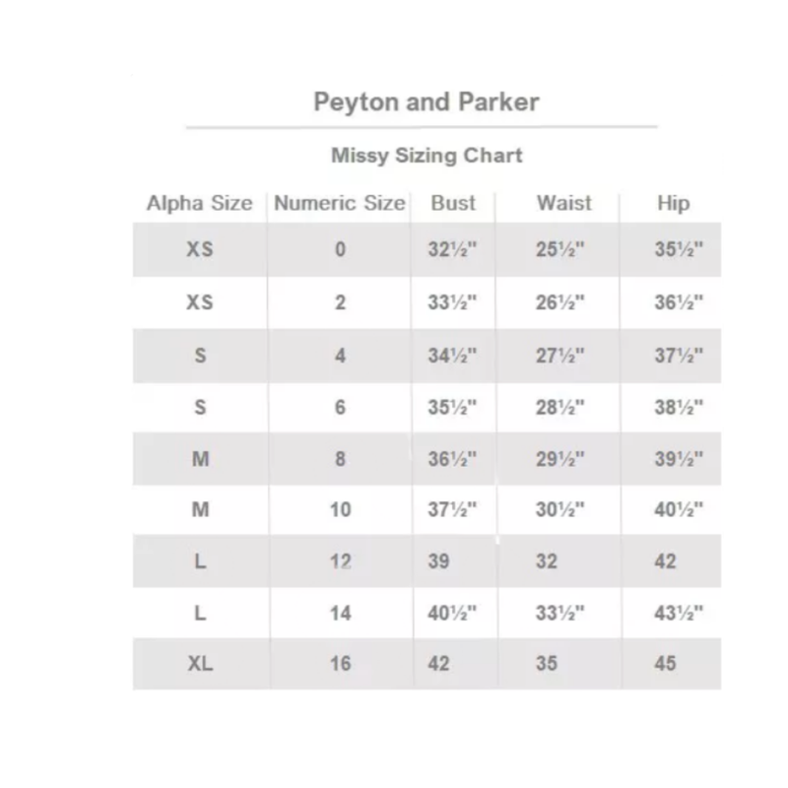Click the Peyton and Parker title

coord(426,102)
